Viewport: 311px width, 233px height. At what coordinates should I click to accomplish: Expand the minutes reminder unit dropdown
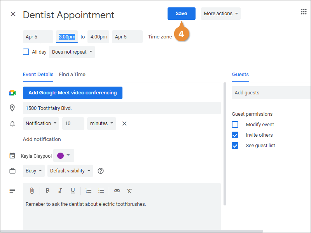pos(101,123)
